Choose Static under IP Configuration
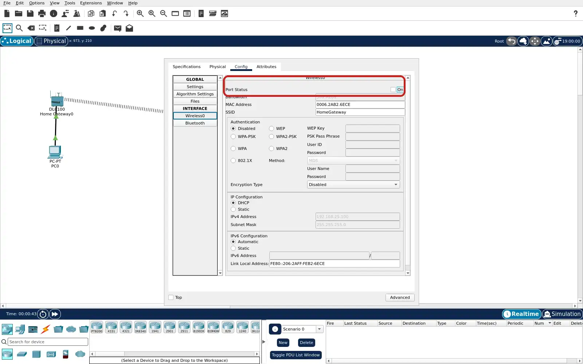 coord(233,209)
